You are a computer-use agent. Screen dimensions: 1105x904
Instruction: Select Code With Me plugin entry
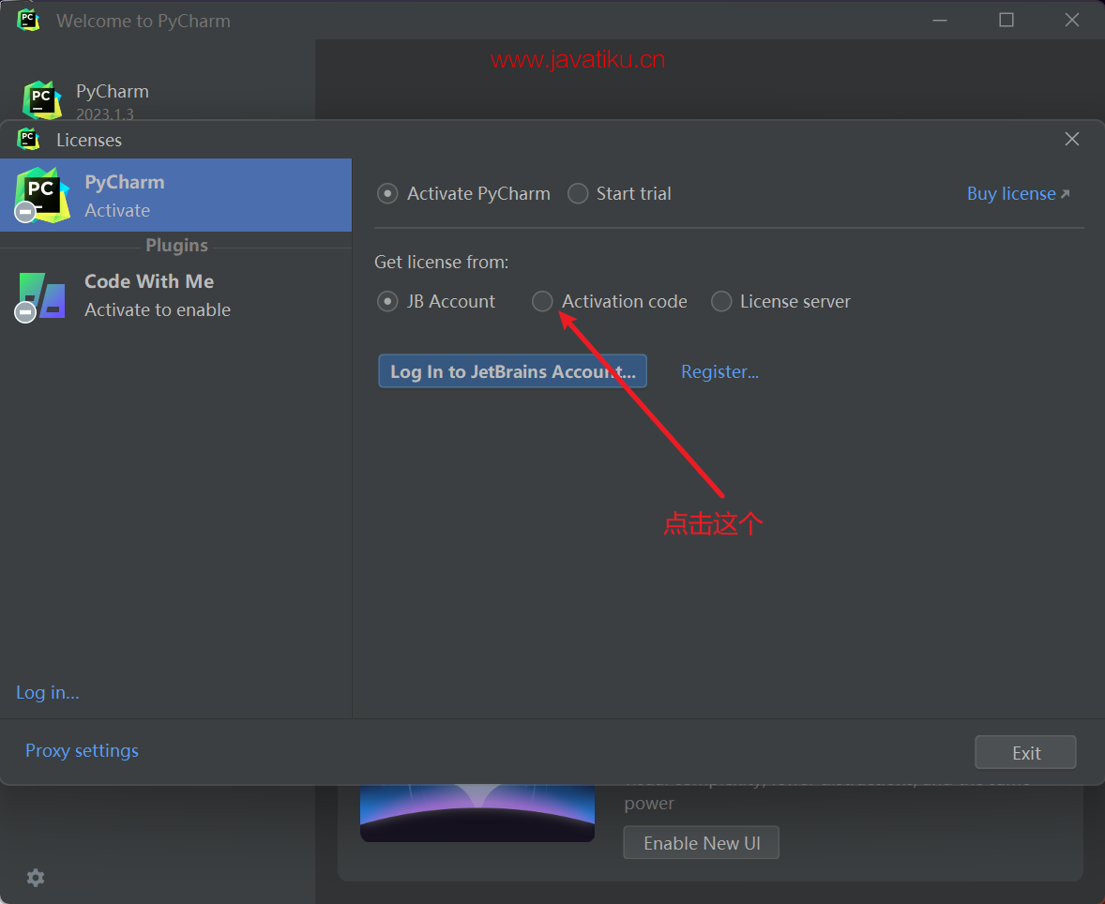point(175,295)
